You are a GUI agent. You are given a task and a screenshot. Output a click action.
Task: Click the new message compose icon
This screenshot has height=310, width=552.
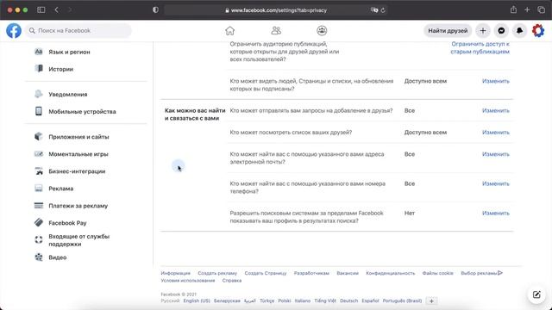(x=536, y=294)
